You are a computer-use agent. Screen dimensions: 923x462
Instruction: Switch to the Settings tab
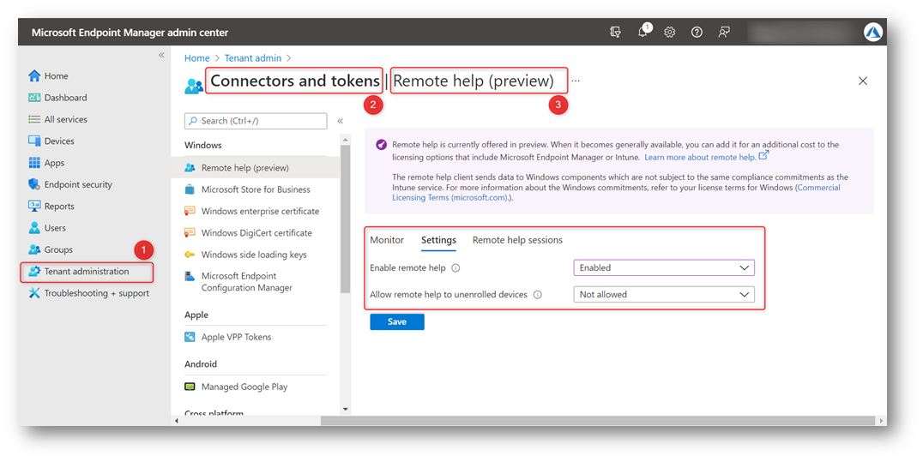438,240
